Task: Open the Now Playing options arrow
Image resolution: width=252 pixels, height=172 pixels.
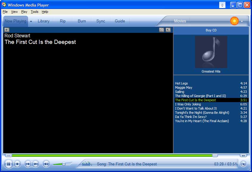Action: (x=31, y=21)
